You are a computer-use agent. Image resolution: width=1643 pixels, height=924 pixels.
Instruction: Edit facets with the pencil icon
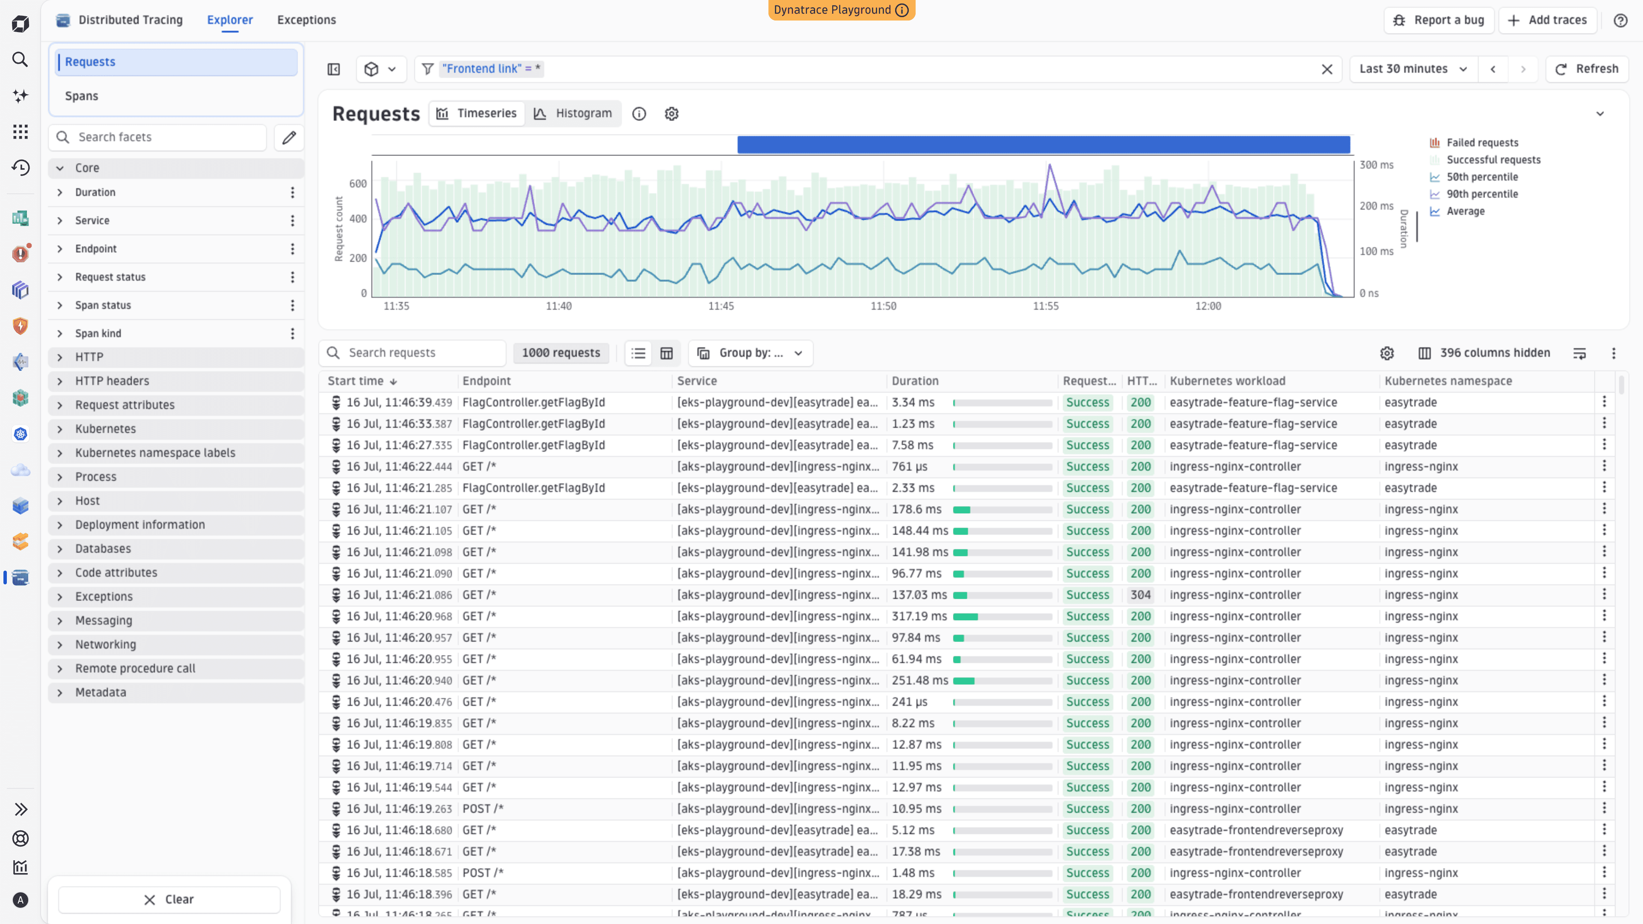(289, 137)
